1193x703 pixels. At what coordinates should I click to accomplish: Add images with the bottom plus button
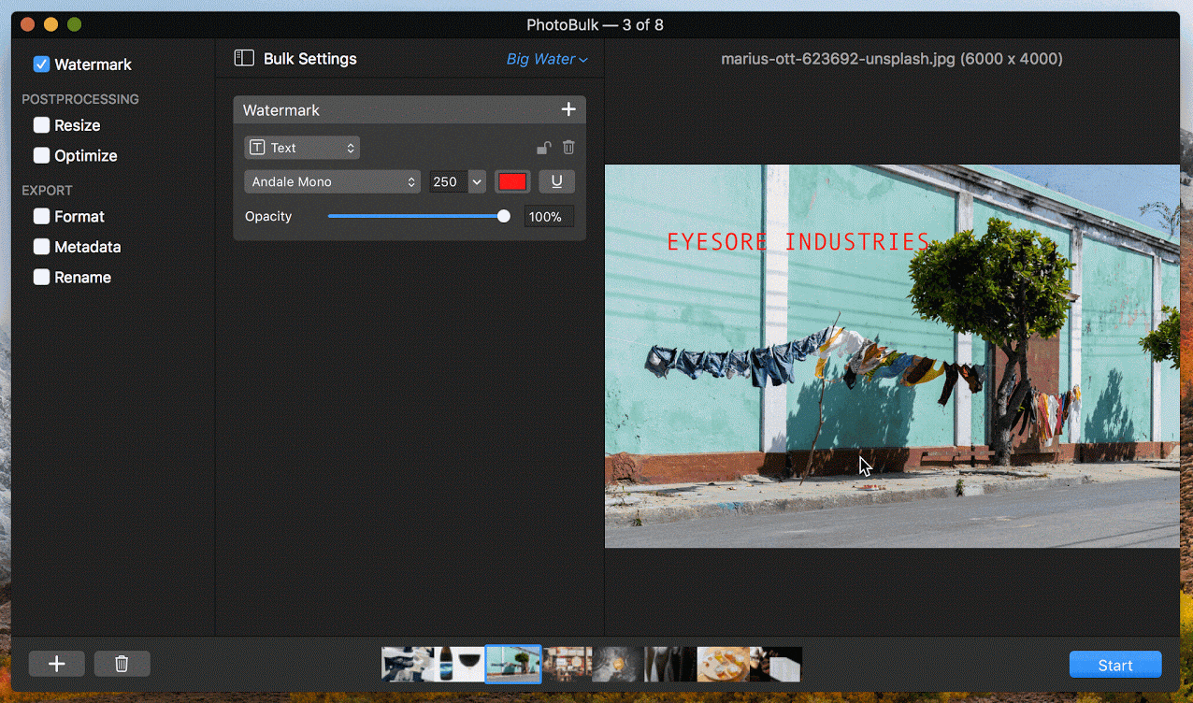(x=57, y=664)
